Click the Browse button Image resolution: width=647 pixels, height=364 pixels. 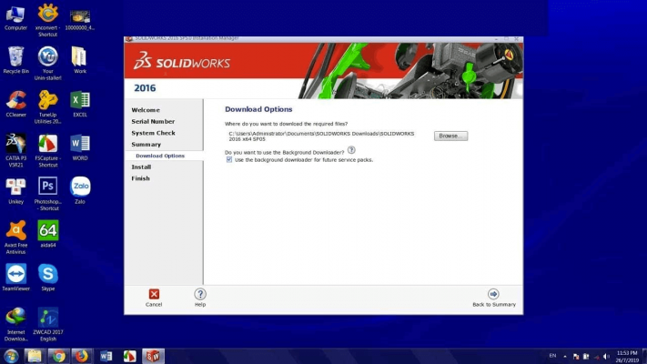(x=450, y=136)
